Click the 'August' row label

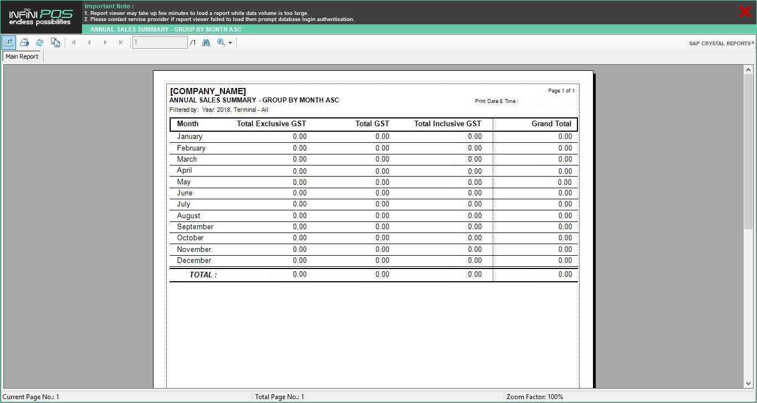188,215
